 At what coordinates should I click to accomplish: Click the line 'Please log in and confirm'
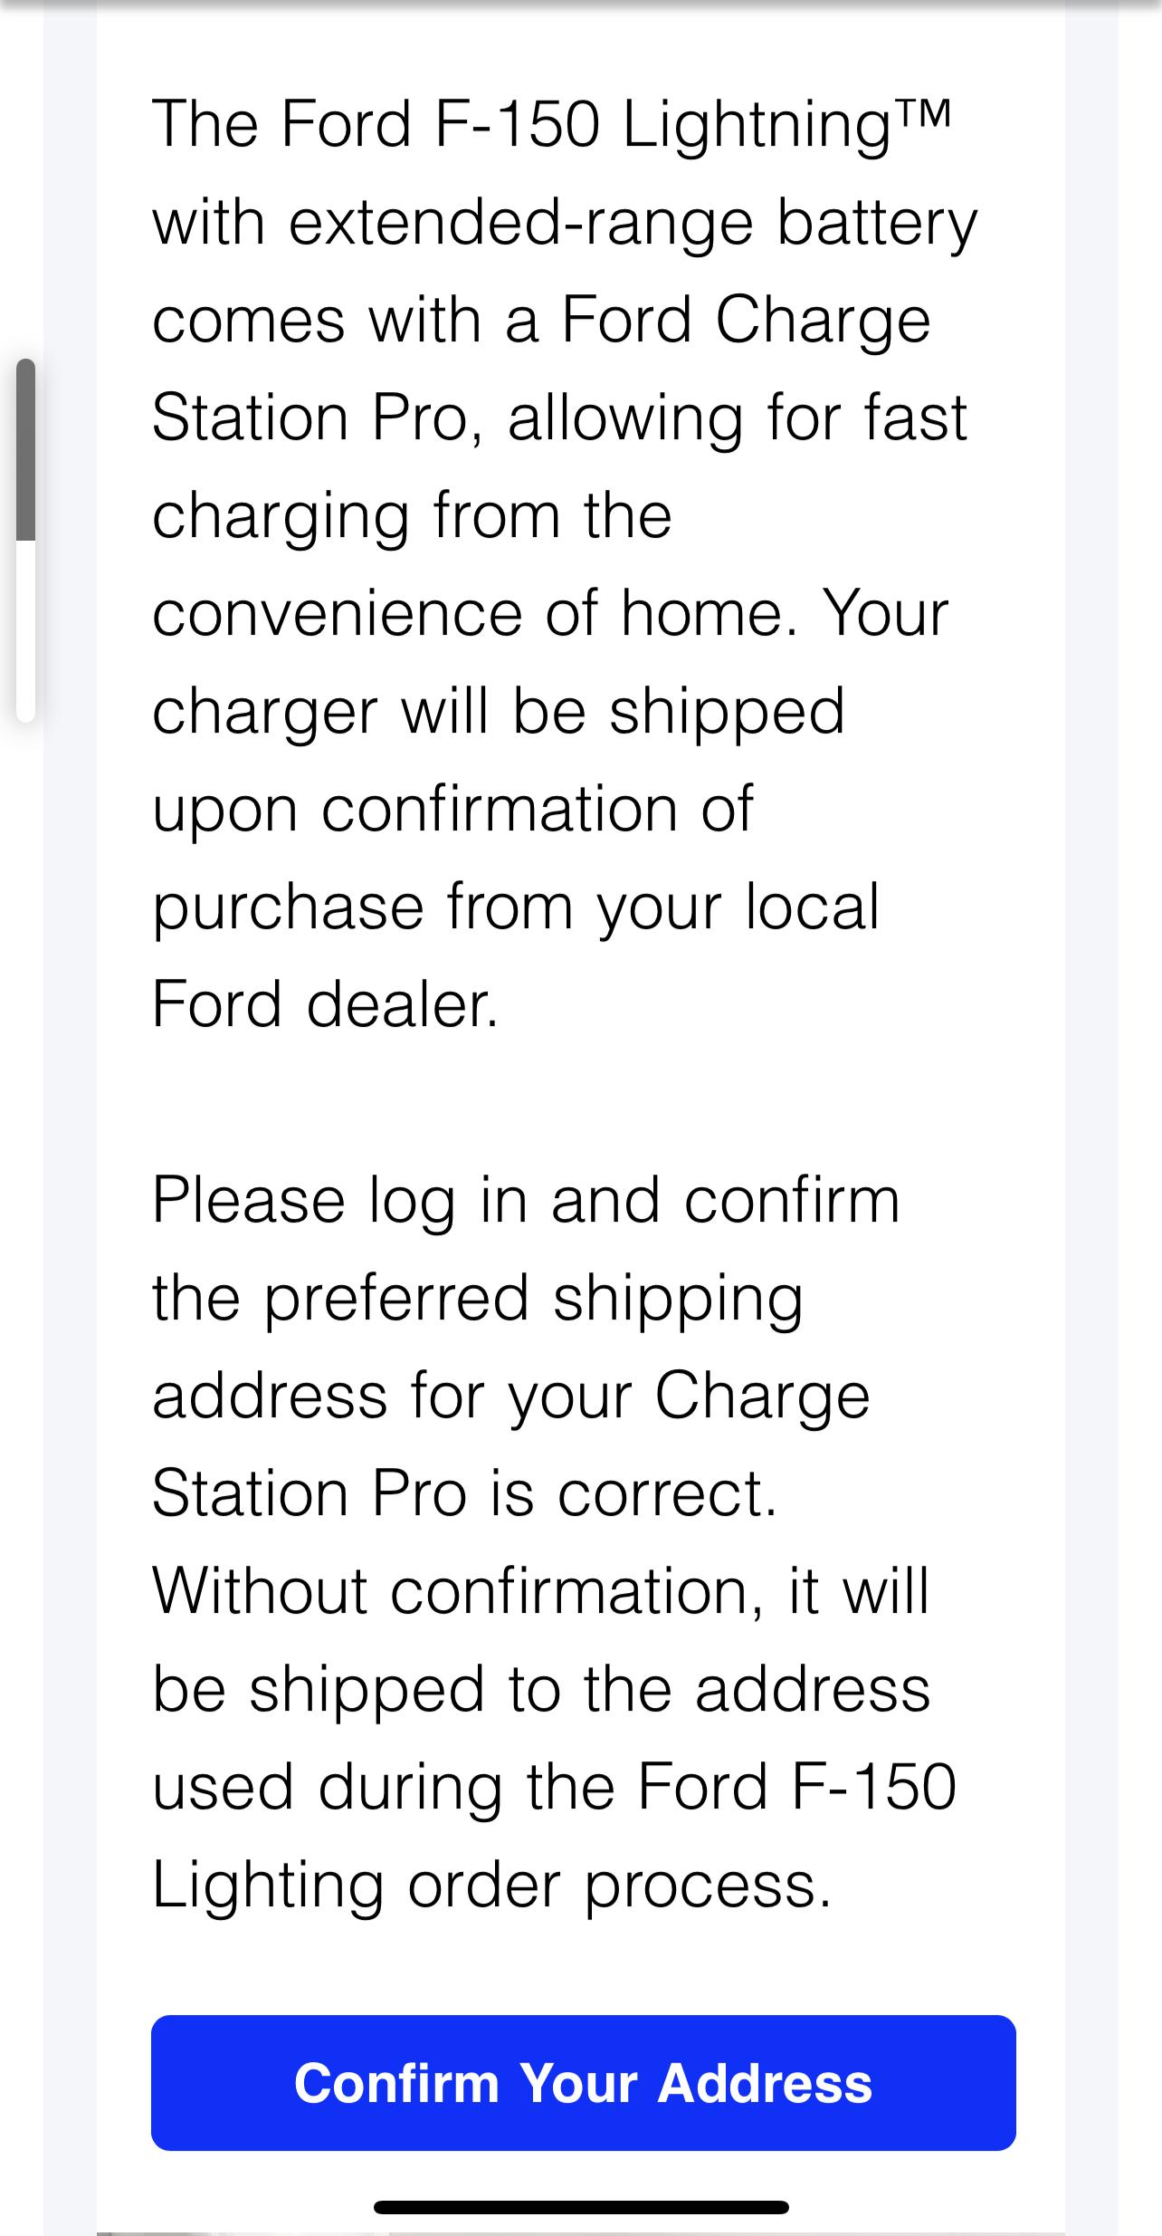coord(526,1201)
